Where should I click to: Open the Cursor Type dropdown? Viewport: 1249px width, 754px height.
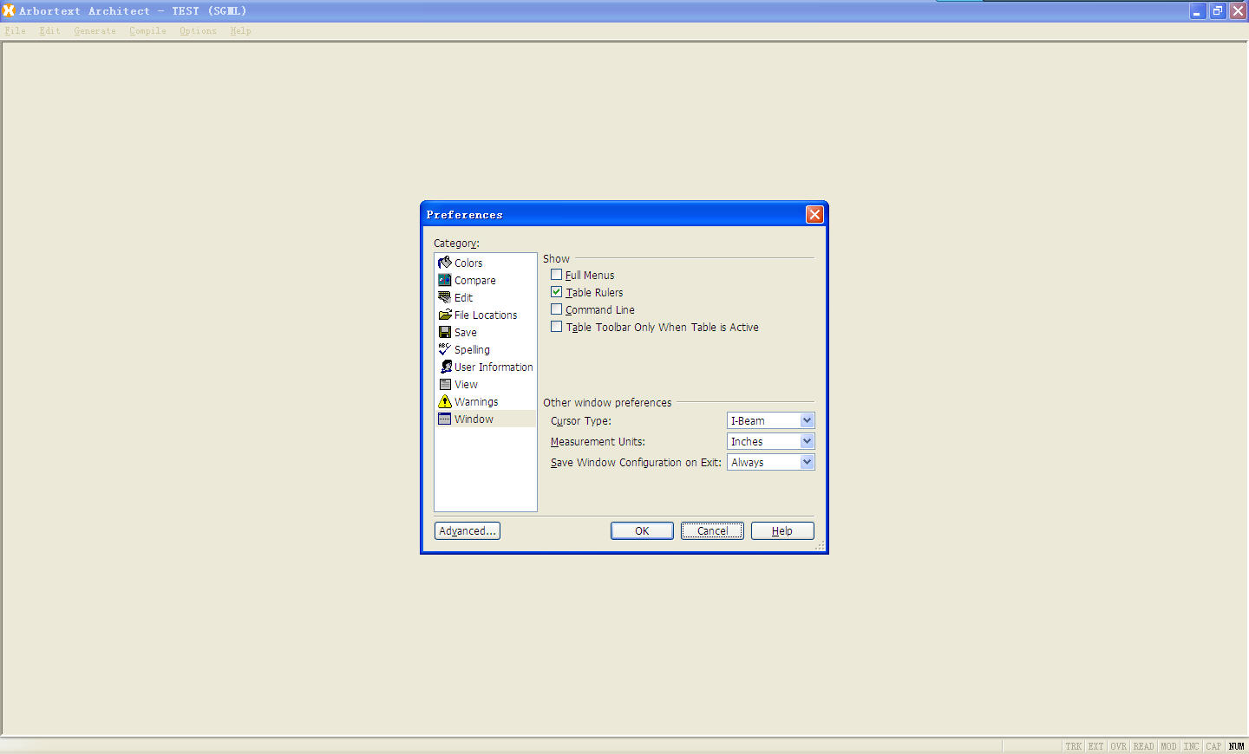pos(807,420)
